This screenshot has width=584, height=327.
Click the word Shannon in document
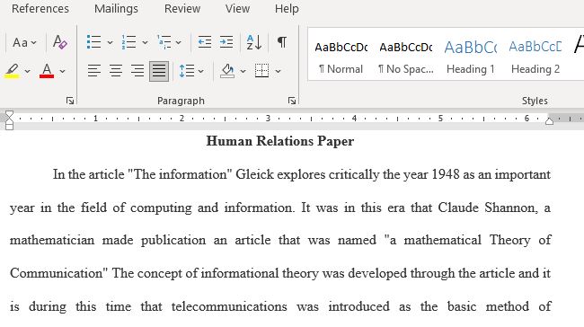(511, 208)
